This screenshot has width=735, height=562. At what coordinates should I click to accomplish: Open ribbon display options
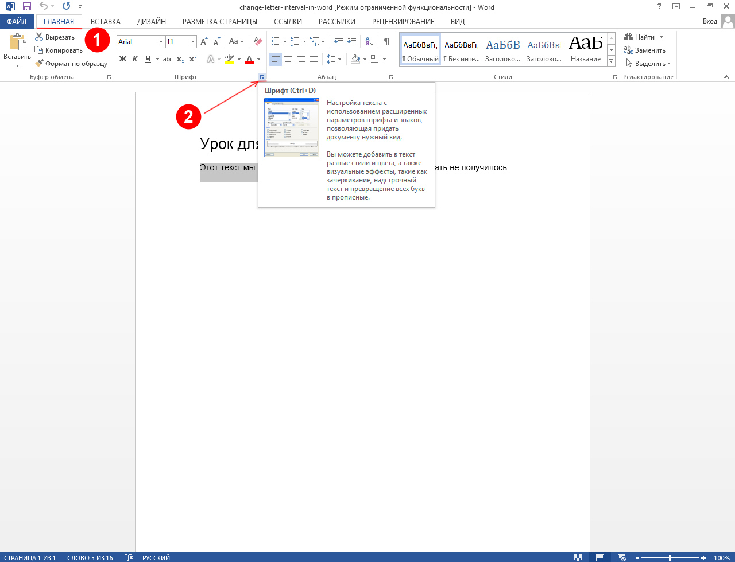click(x=676, y=7)
